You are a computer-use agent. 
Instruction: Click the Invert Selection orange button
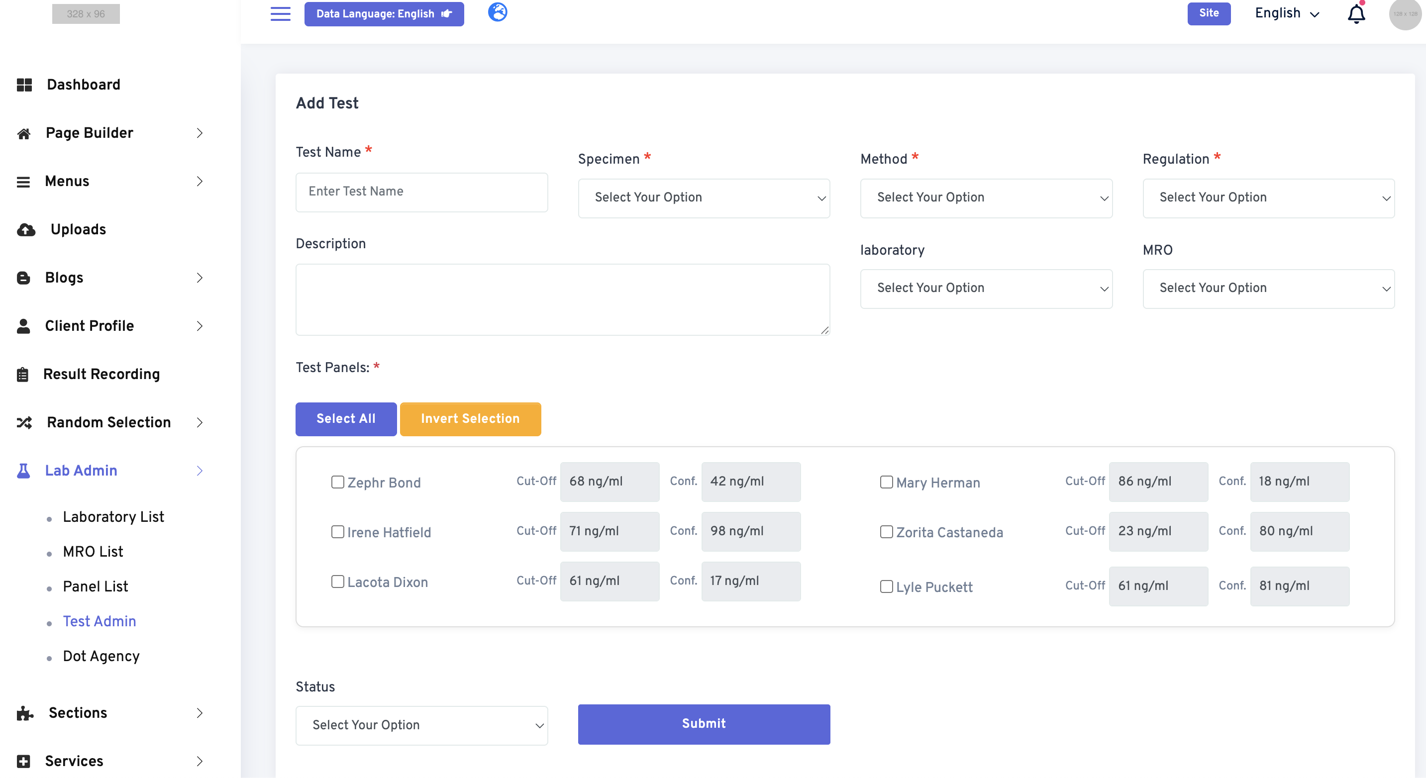[x=470, y=419]
